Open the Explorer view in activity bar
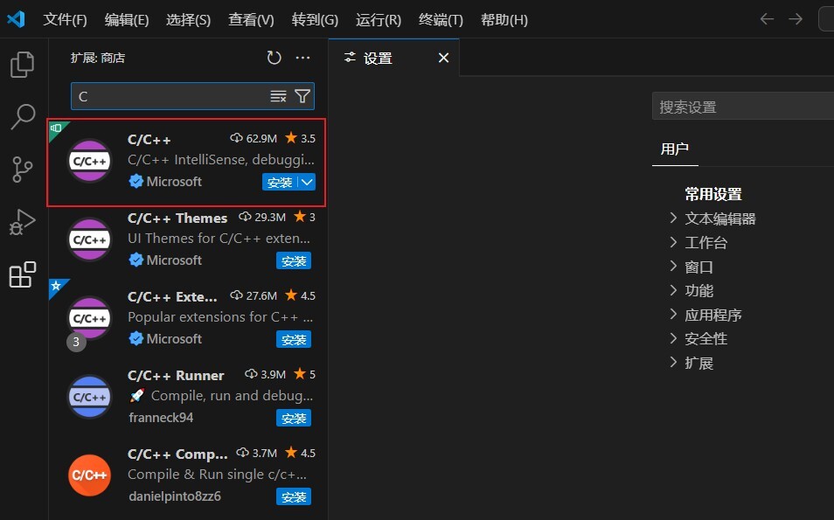This screenshot has height=520, width=834. pyautogui.click(x=23, y=65)
